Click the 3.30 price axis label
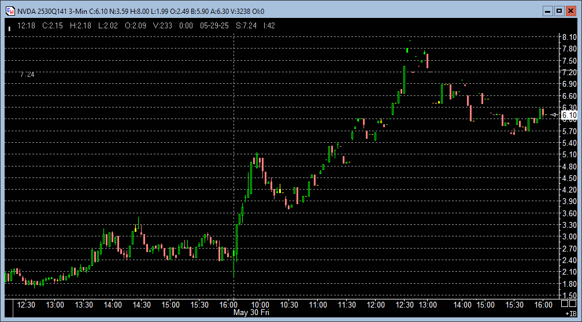The height and width of the screenshot is (322, 582). [x=569, y=225]
